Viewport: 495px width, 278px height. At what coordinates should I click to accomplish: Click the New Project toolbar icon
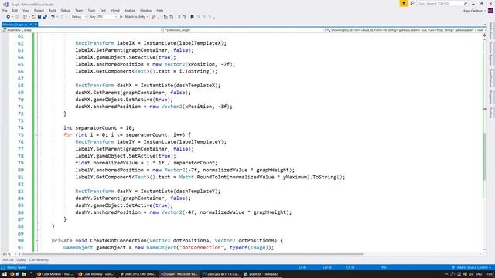click(x=25, y=17)
